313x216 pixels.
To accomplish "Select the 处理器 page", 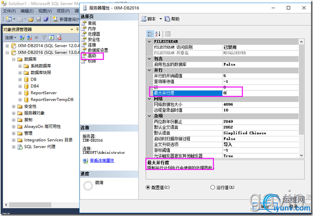I will point(94,34).
